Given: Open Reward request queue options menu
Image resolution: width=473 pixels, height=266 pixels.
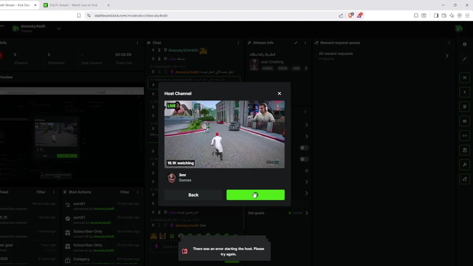Looking at the screenshot, I should tap(449, 43).
